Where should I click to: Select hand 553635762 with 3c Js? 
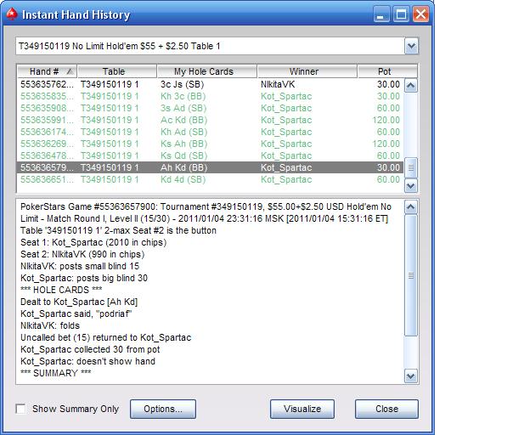tap(210, 84)
